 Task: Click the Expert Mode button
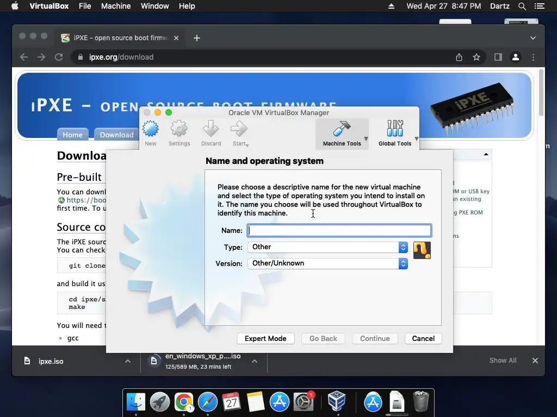[x=265, y=339]
